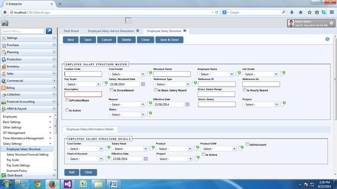The image size is (337, 189).
Task: Tick the Is GrossBased checkbox
Action: click(111, 90)
